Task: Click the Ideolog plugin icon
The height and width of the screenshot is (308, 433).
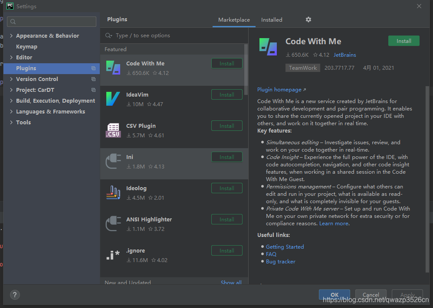Action: [113, 192]
